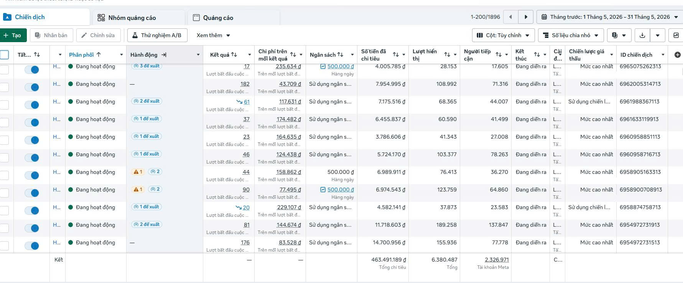Check the box for campaign 6954972731913
Screen dimensions: 683x283
coord(4,228)
